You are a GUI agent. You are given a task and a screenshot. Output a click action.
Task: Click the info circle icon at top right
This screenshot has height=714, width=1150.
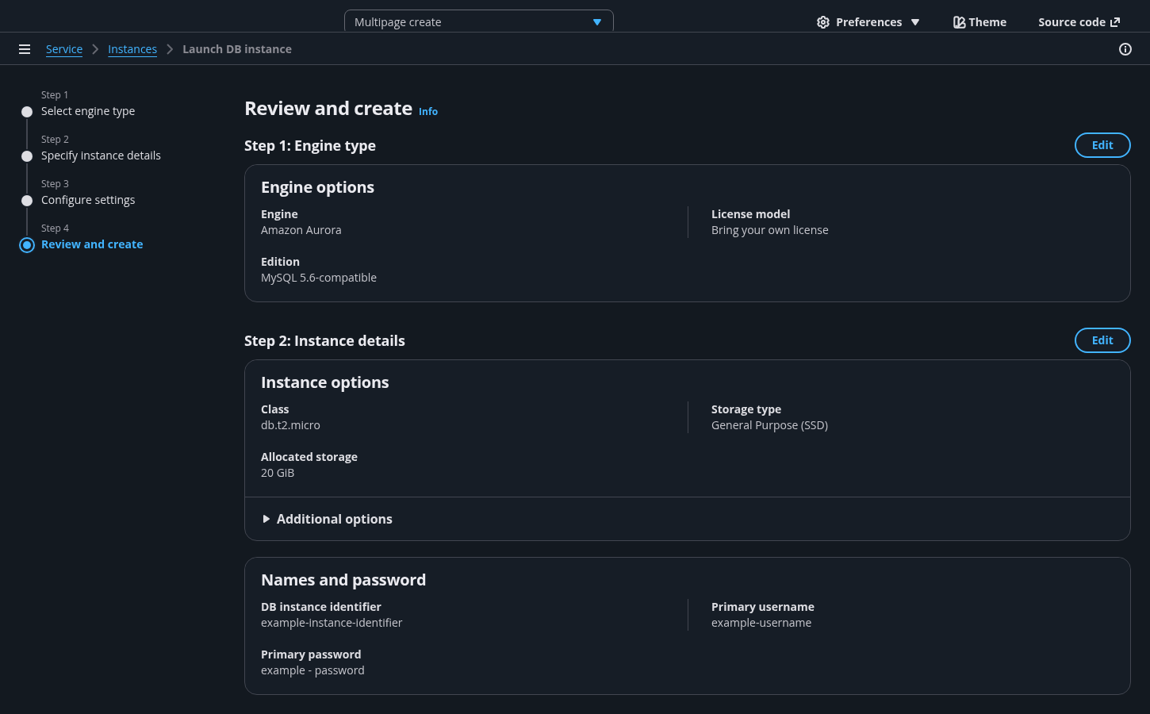[1125, 49]
